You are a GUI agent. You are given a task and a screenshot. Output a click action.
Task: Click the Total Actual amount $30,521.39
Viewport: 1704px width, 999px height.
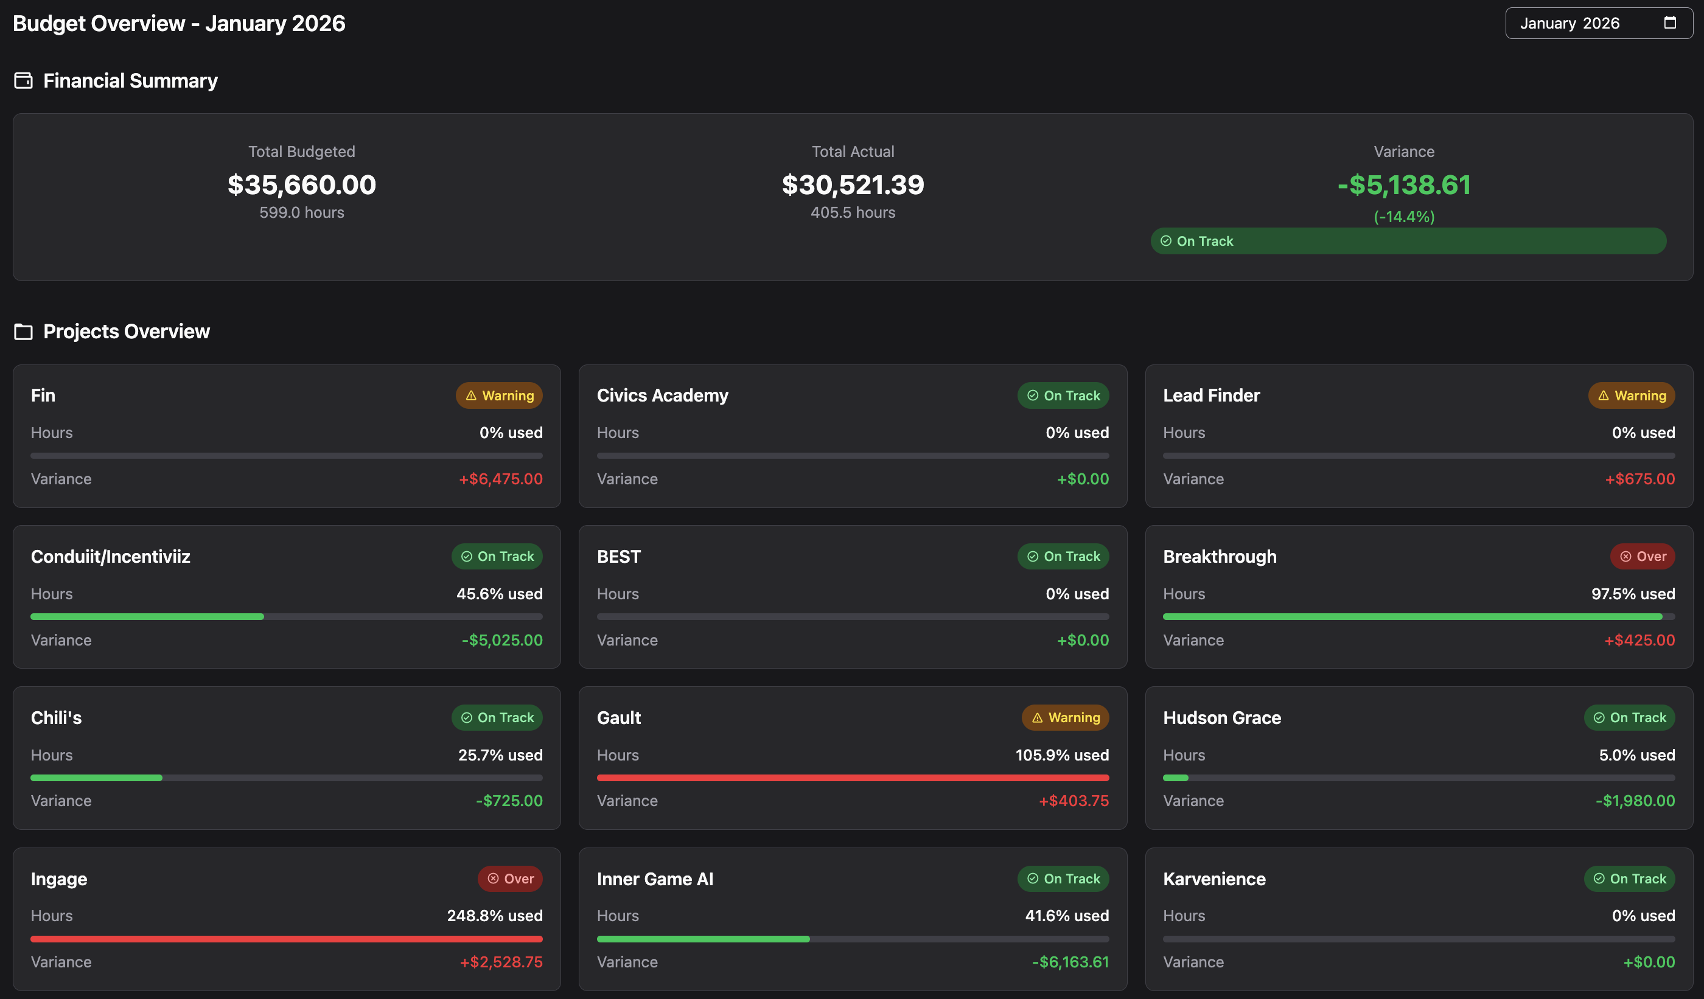852,184
